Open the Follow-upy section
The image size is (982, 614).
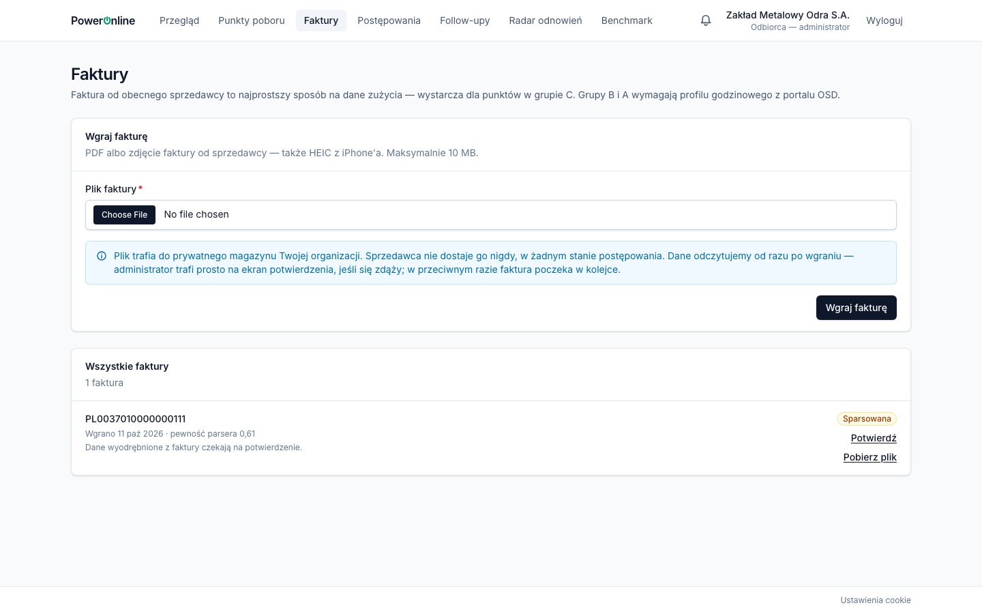pyautogui.click(x=465, y=20)
